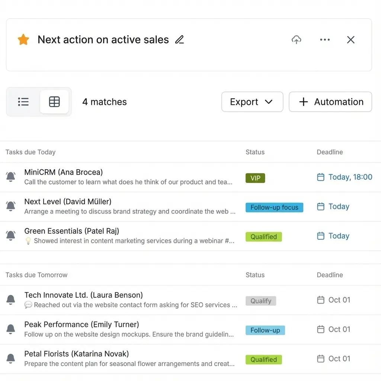Open the Peak Performance (Emily Turner) task
Image resolution: width=381 pixels, height=381 pixels.
81,324
